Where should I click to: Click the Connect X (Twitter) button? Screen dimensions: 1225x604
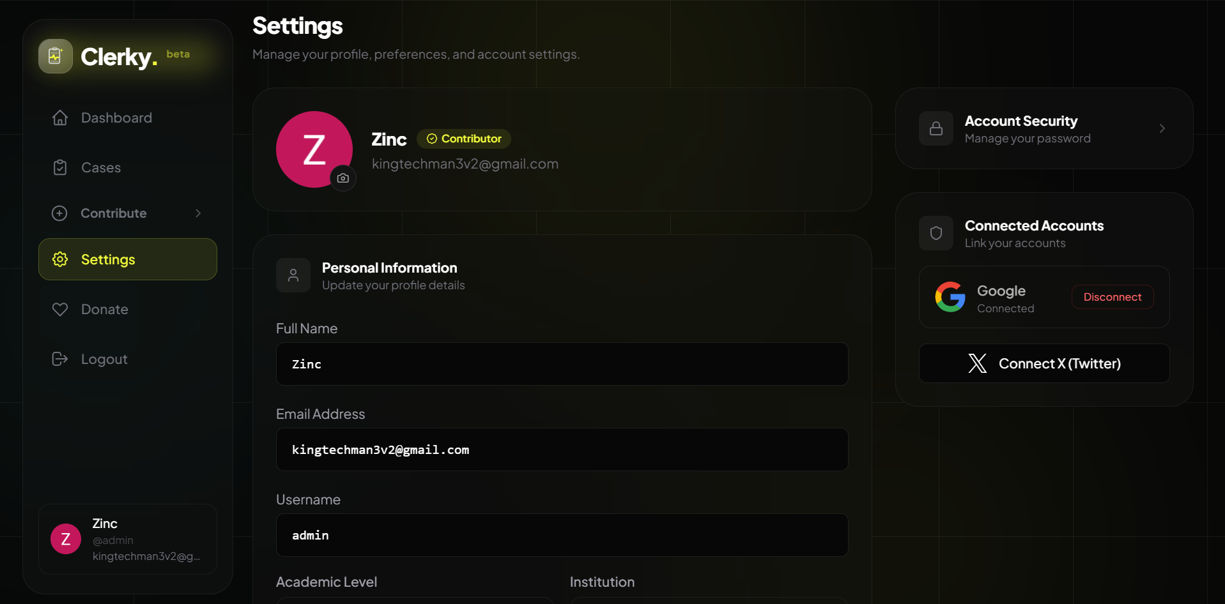pyautogui.click(x=1044, y=363)
